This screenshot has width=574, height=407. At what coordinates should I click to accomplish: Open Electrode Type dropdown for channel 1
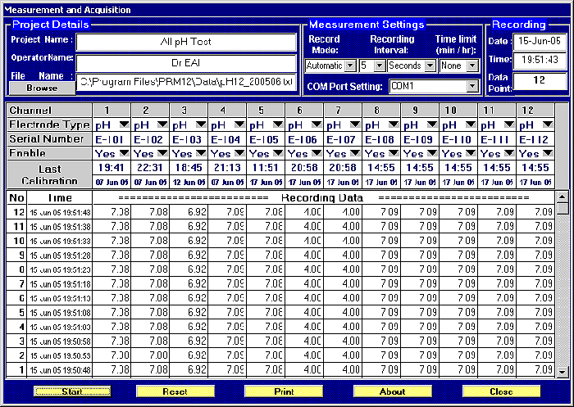[125, 124]
